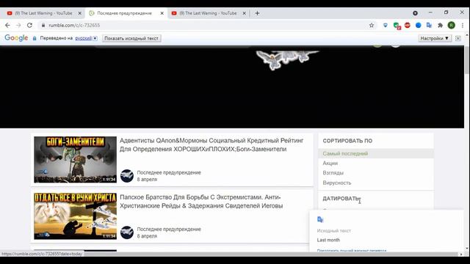Click the Google logo in the translate bar
Screen dimensions: 470x264
click(16, 38)
